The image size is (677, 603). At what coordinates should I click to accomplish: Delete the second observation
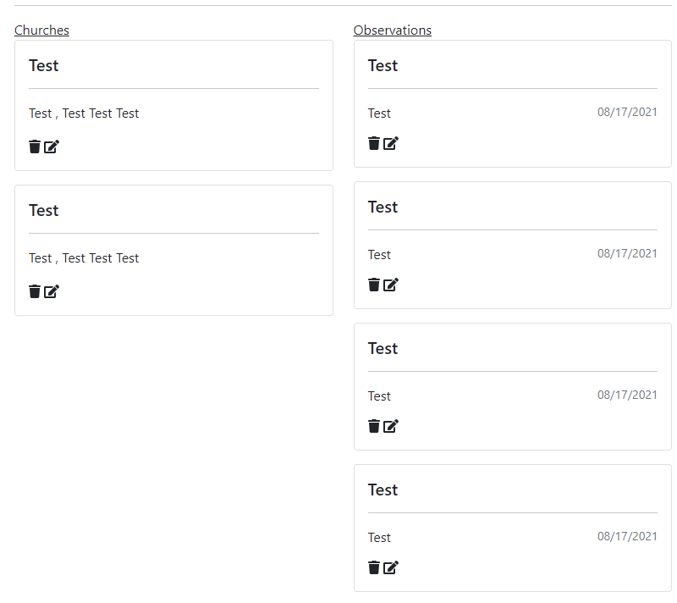tap(373, 285)
